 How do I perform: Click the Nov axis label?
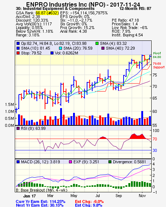[142, 196]
